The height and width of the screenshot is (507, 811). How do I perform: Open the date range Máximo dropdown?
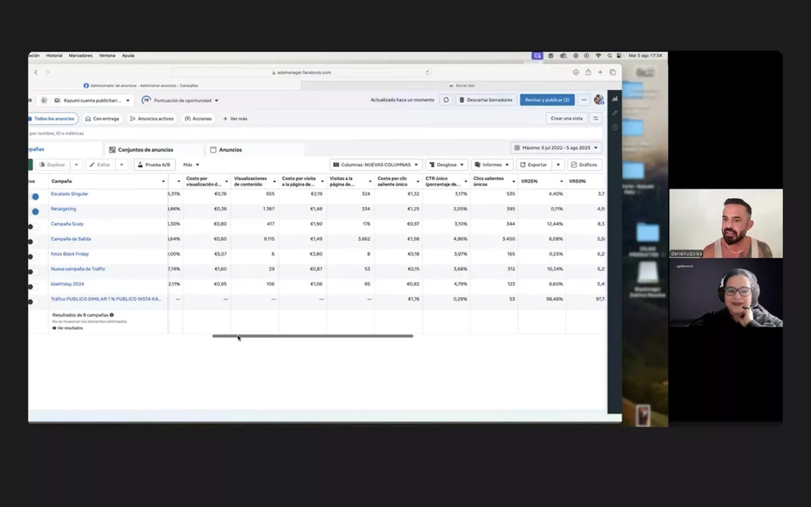[x=556, y=147]
